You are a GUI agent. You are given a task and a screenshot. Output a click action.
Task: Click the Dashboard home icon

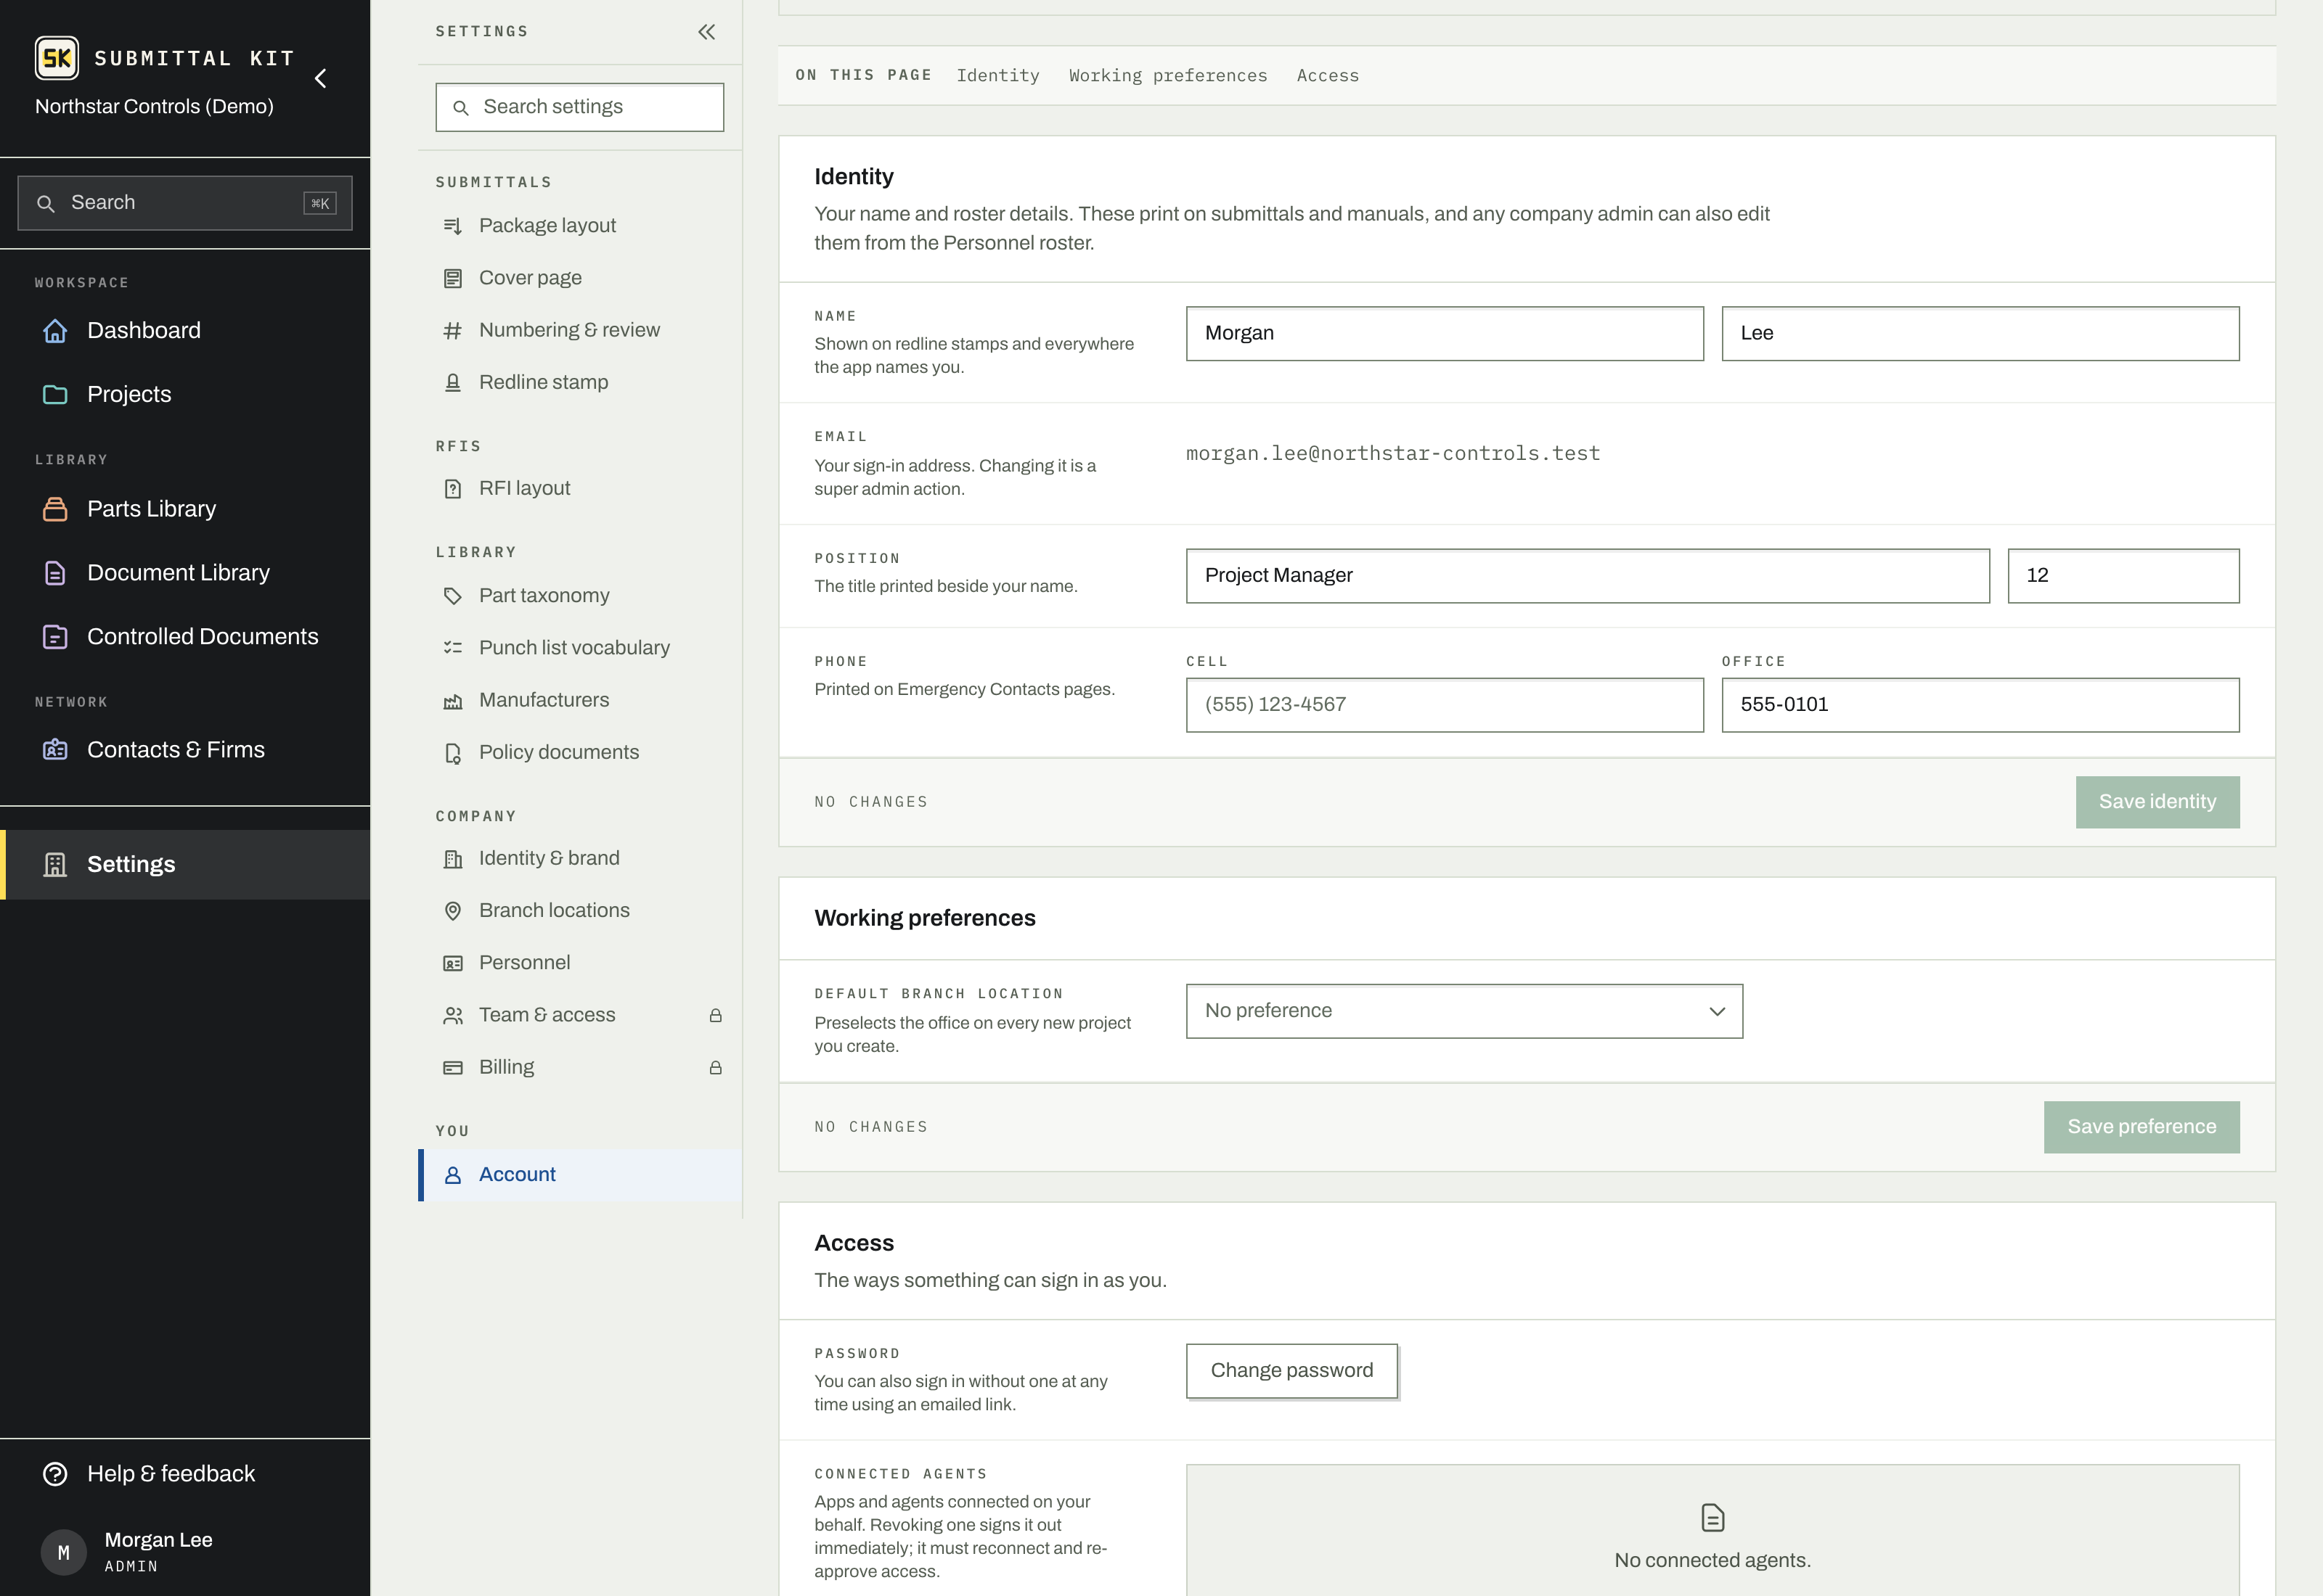tap(55, 331)
